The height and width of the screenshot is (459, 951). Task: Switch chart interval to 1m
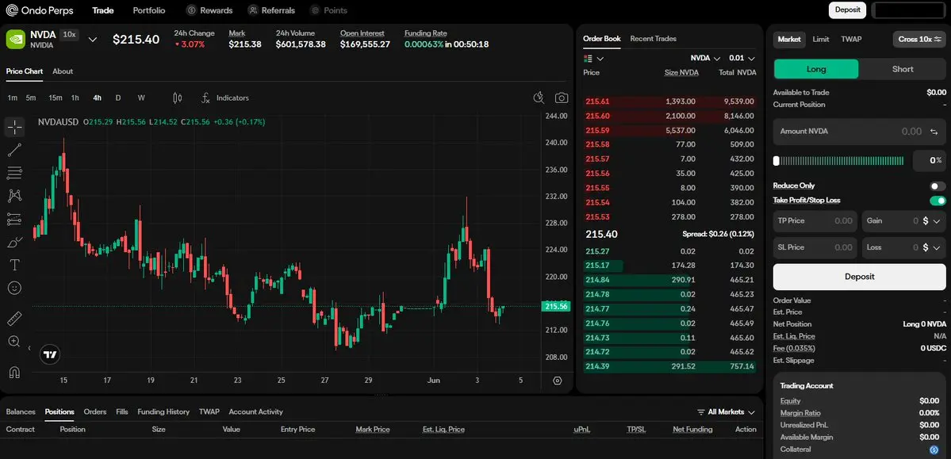pos(12,98)
